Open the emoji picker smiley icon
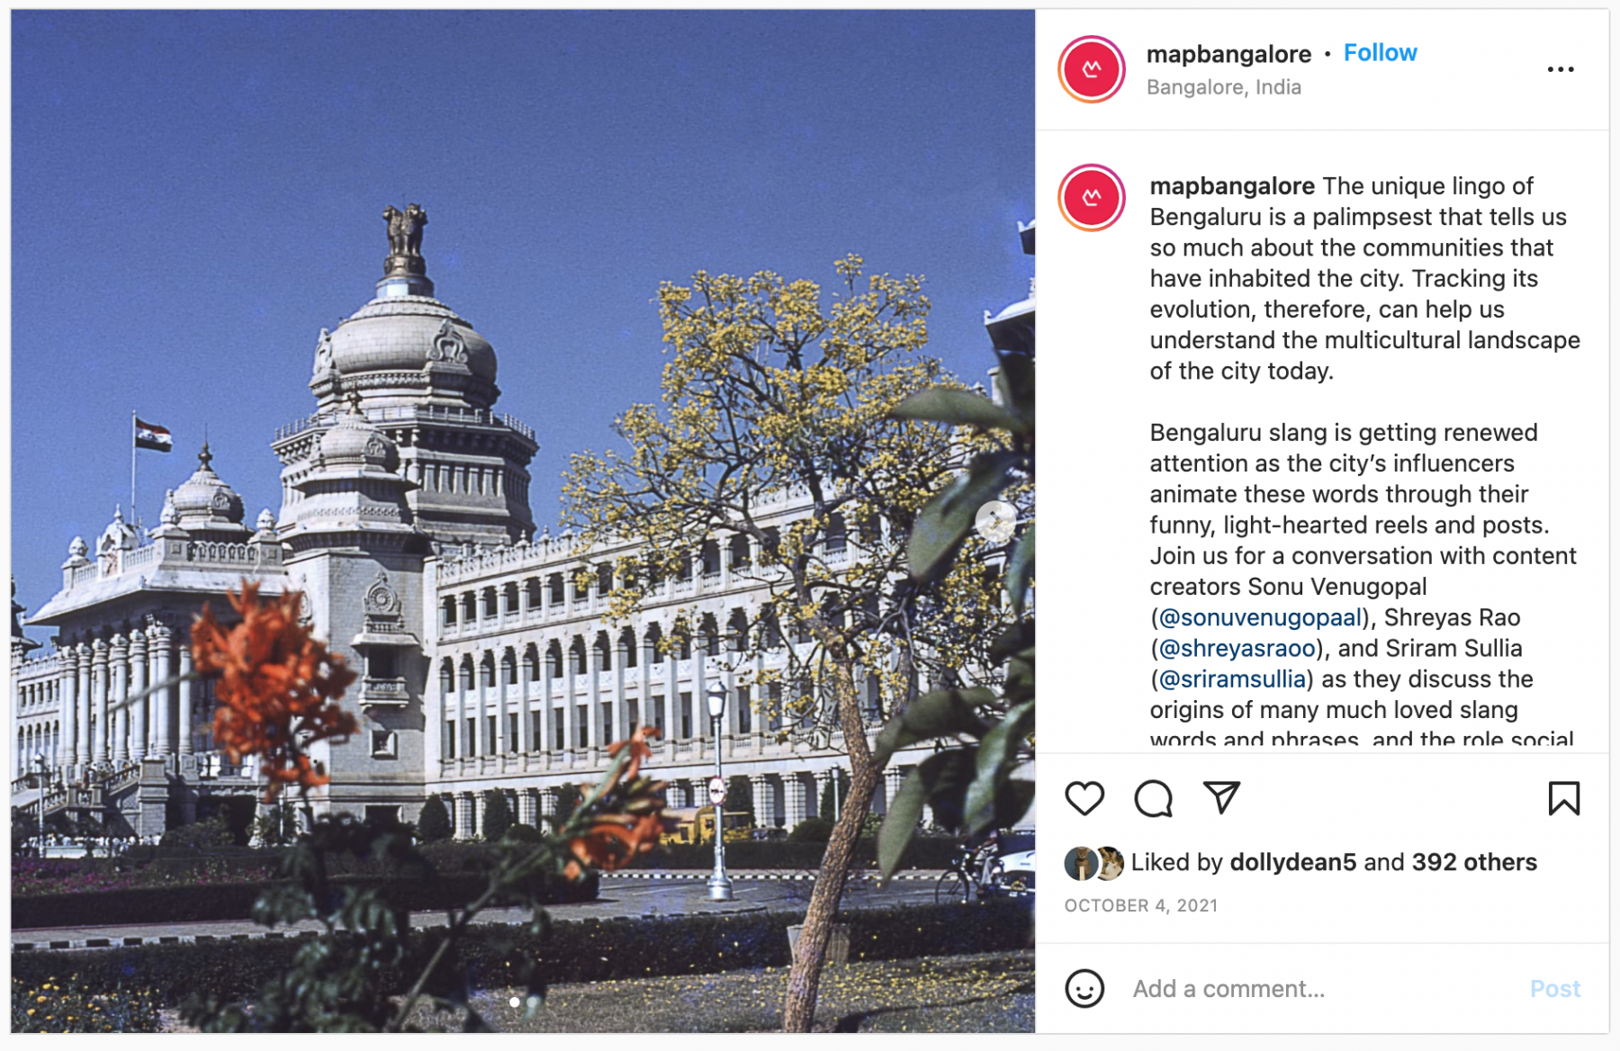This screenshot has height=1051, width=1620. (x=1084, y=988)
